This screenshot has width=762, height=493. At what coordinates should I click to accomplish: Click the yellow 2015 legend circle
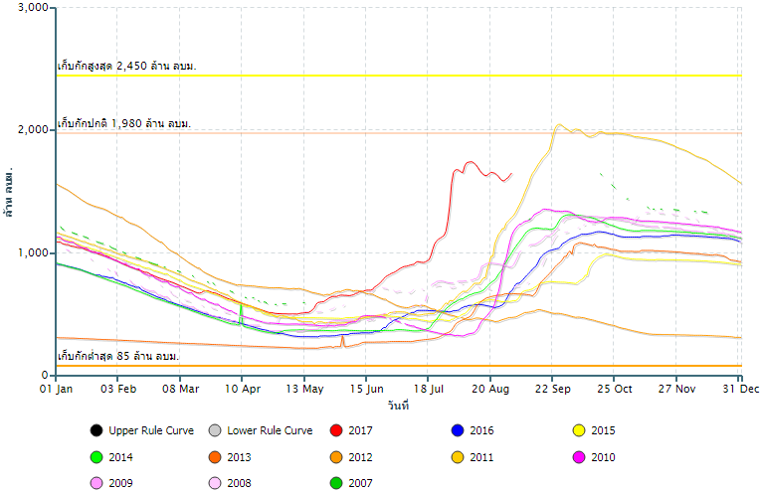578,430
